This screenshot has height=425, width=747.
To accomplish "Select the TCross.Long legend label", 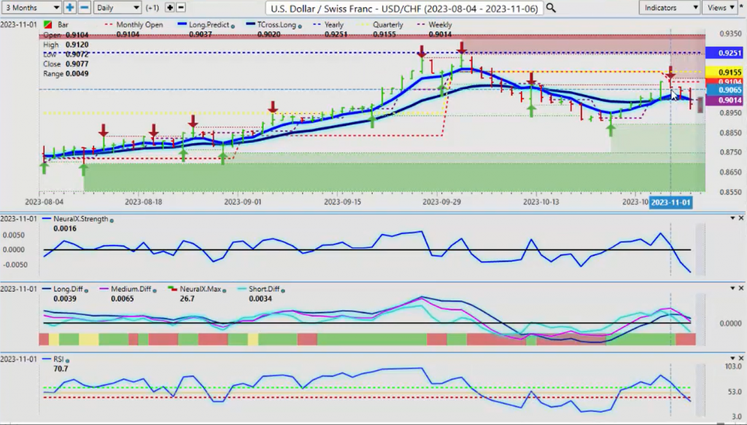I will [x=276, y=25].
